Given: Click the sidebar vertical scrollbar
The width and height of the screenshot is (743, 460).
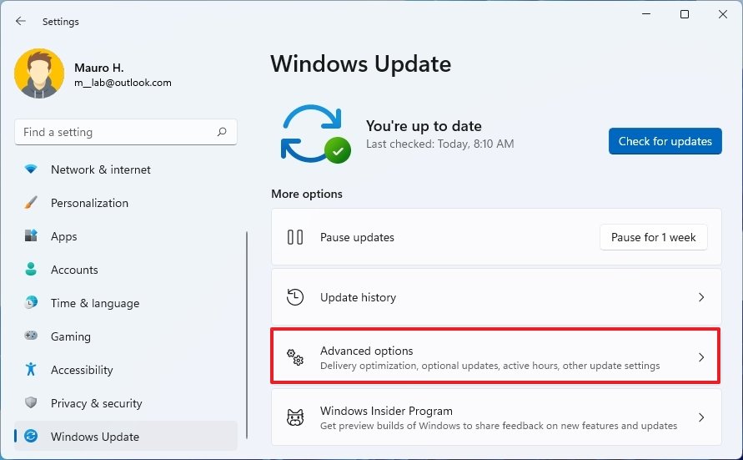Looking at the screenshot, I should pyautogui.click(x=246, y=336).
